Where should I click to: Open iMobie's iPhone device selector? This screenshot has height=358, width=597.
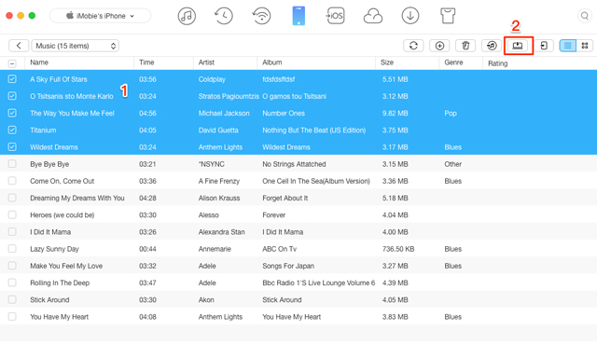(x=100, y=16)
